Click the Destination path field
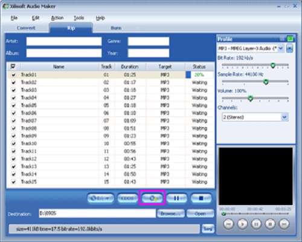Screen dimensions: 302x242 coord(97,214)
